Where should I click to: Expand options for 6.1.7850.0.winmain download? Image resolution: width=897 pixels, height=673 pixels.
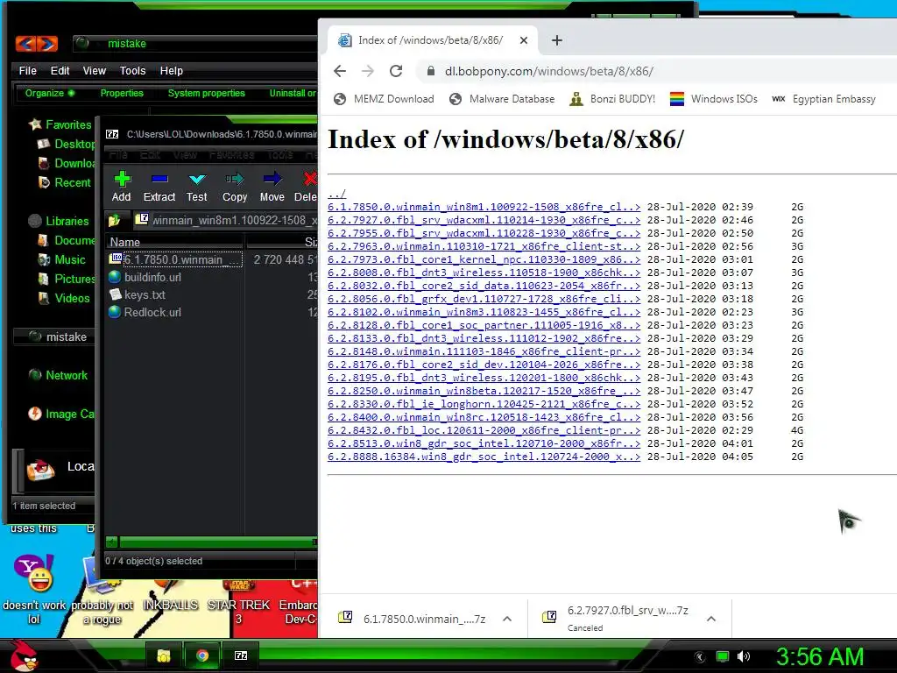point(507,619)
